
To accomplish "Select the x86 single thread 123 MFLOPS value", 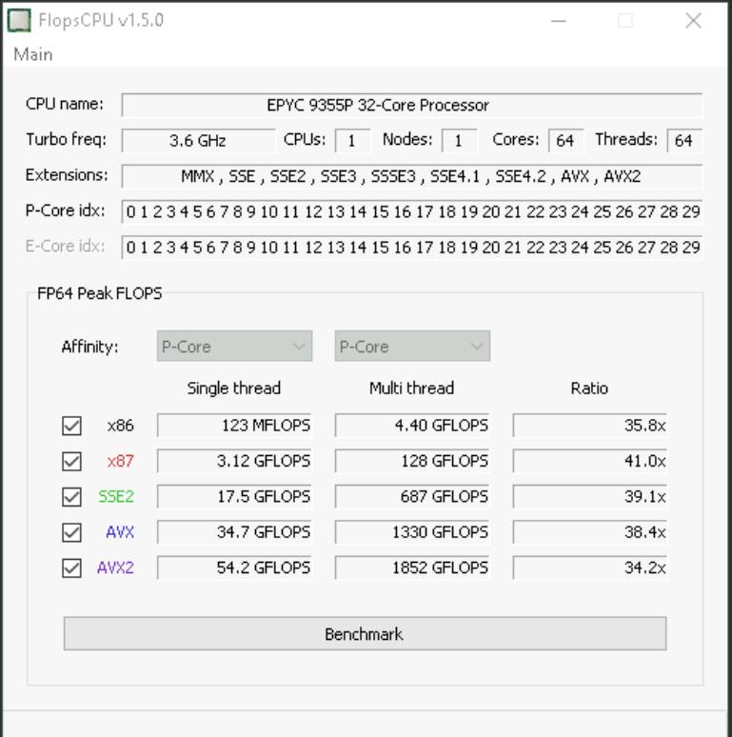I will 234,426.
